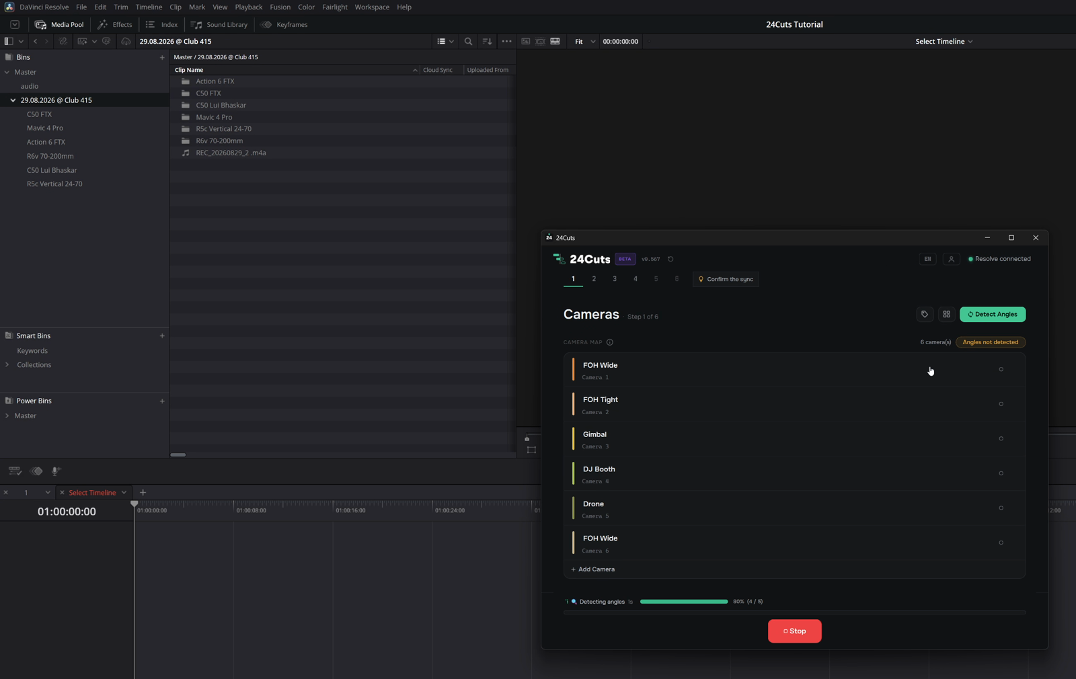Go to step 2 tab in 24Cuts

[x=594, y=279]
